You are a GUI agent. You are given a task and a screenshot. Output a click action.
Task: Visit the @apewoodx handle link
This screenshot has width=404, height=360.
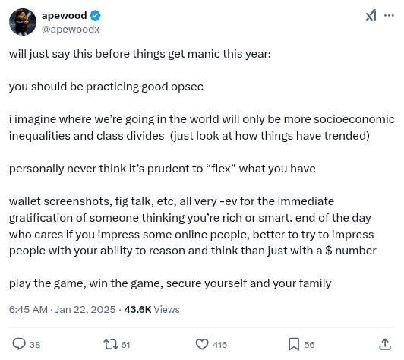click(x=71, y=30)
